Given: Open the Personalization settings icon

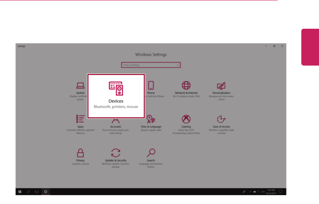Looking at the screenshot, I should tap(221, 85).
